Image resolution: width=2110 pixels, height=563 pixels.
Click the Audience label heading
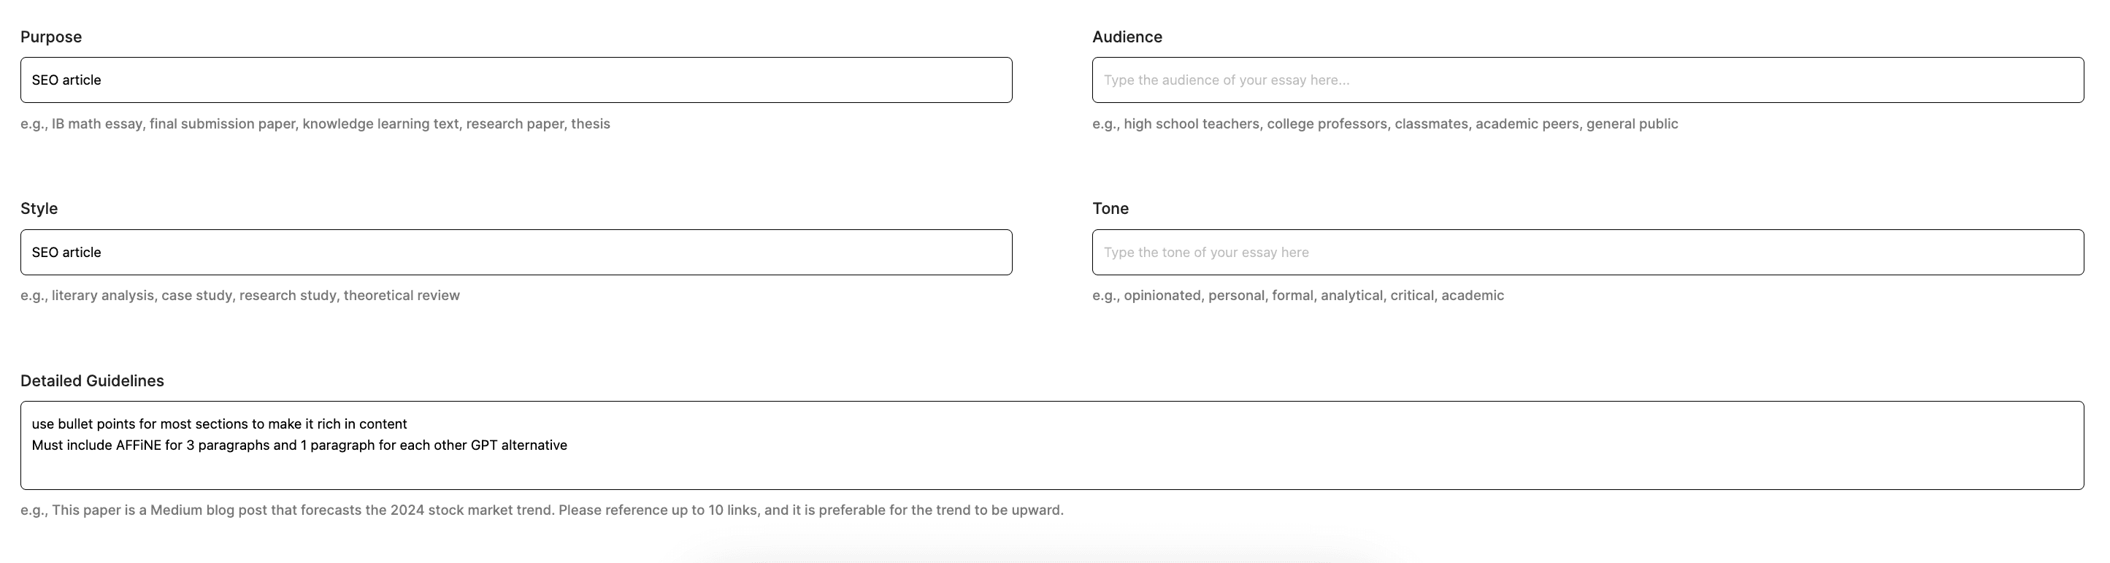pos(1127,37)
